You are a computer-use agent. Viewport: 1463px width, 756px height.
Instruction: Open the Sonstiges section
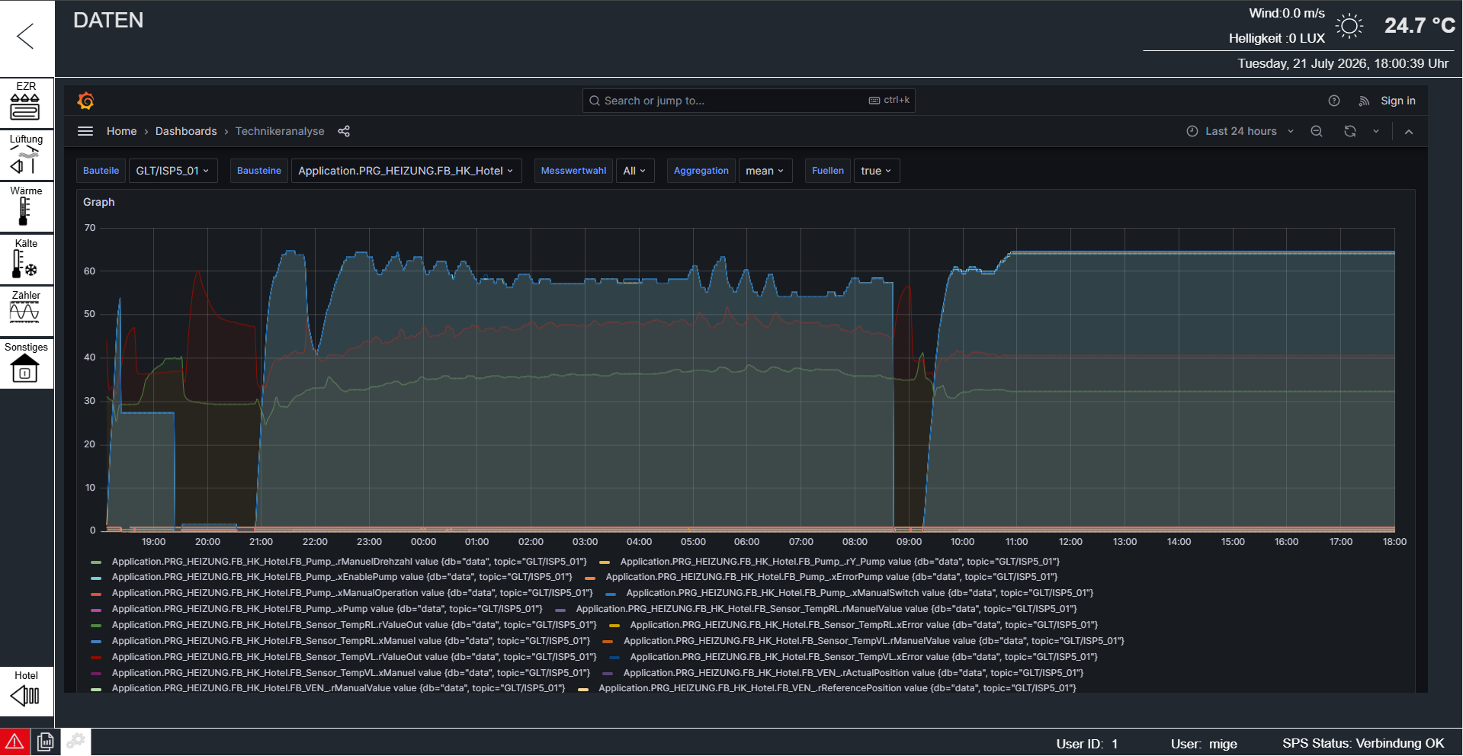coord(26,364)
